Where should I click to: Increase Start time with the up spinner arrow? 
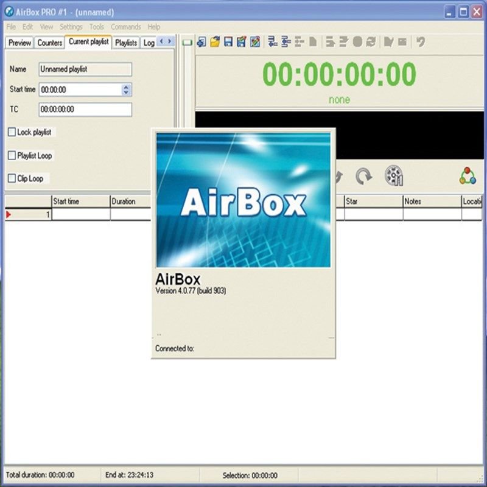126,87
